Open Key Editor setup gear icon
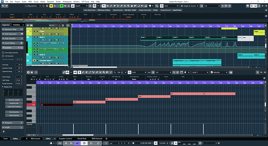 click(265, 72)
